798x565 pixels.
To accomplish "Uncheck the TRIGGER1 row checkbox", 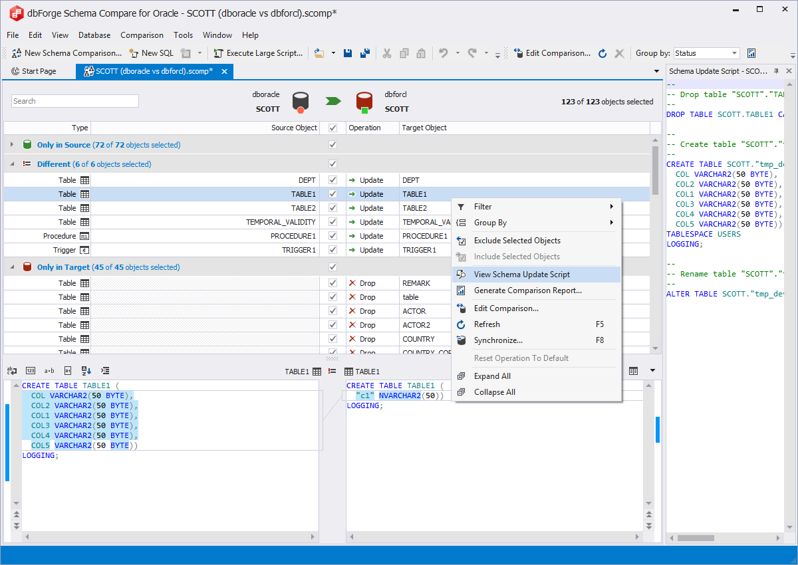I will point(332,250).
